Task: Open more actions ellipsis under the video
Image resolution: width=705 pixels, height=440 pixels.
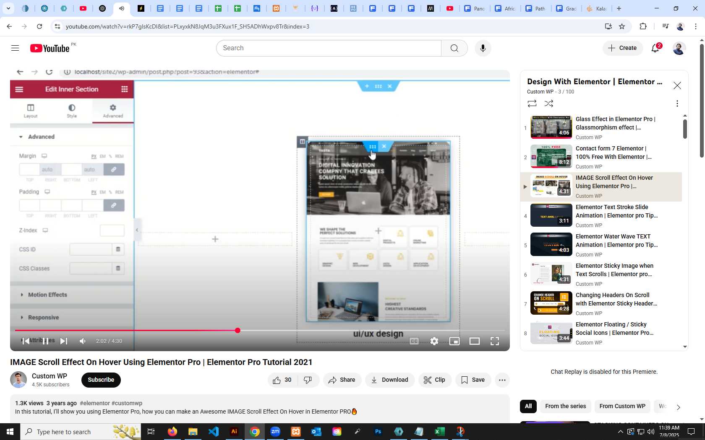Action: [502, 380]
